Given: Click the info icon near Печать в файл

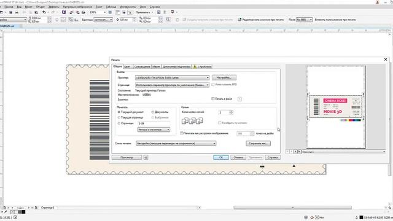Looking at the screenshot, I should click(239, 99).
